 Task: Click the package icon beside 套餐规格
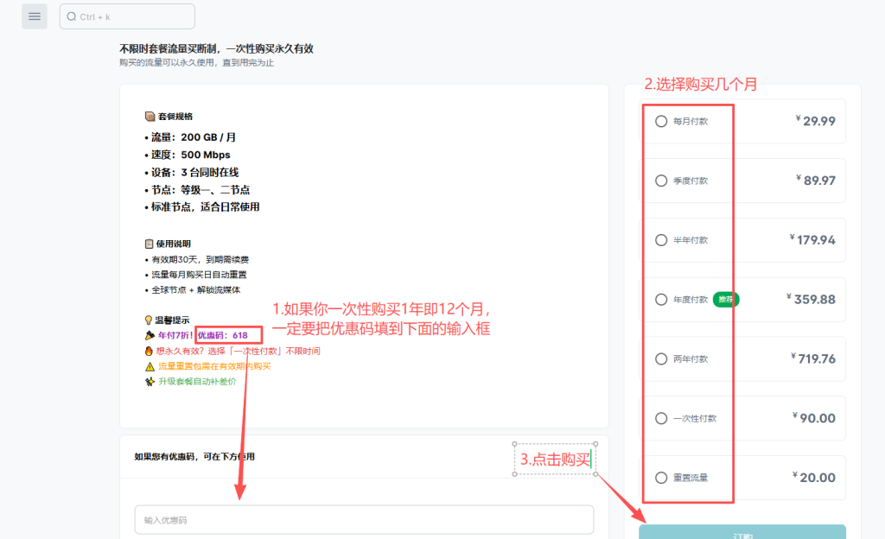tap(150, 117)
